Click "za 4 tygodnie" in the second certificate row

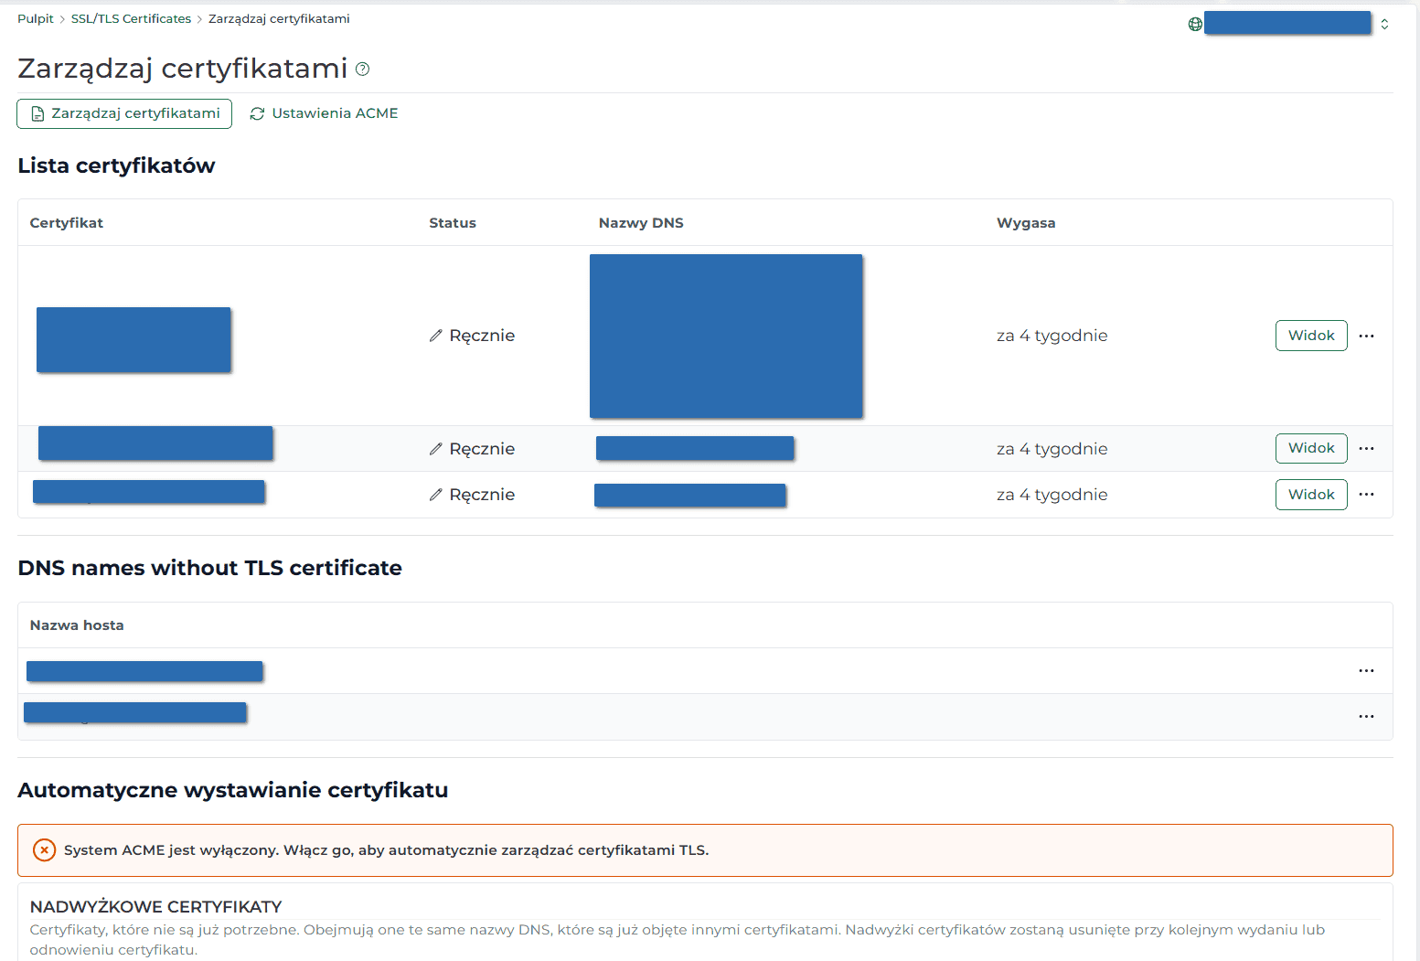pos(1052,449)
